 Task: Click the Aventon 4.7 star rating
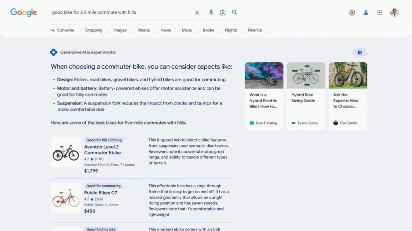(x=94, y=159)
